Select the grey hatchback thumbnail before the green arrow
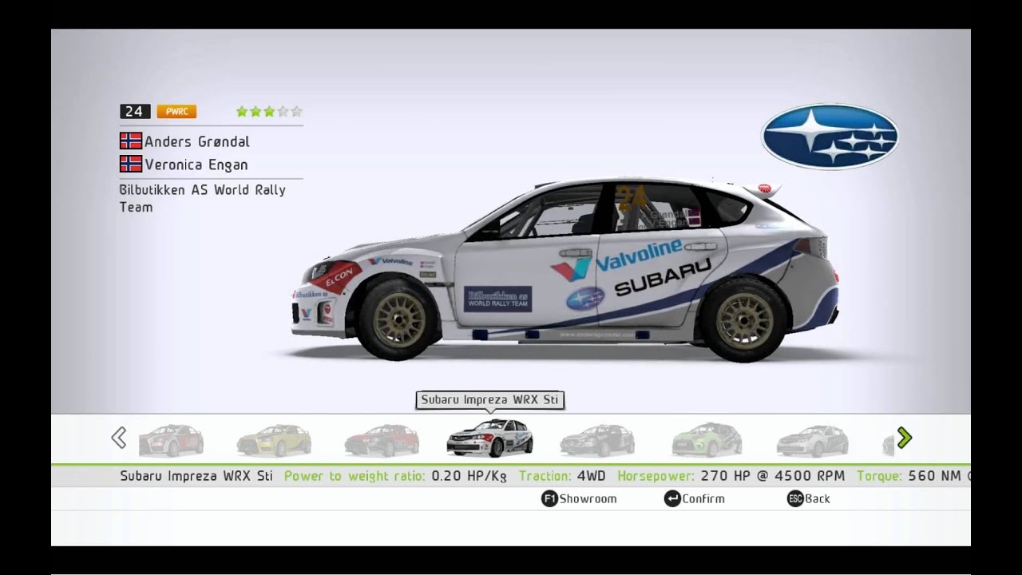 812,440
